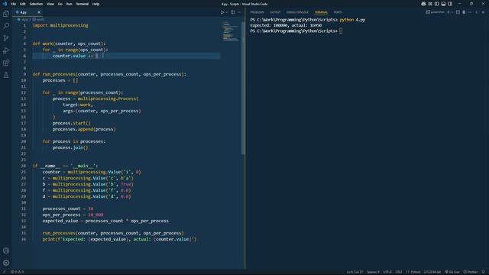Open the Go menu

tap(60, 4)
